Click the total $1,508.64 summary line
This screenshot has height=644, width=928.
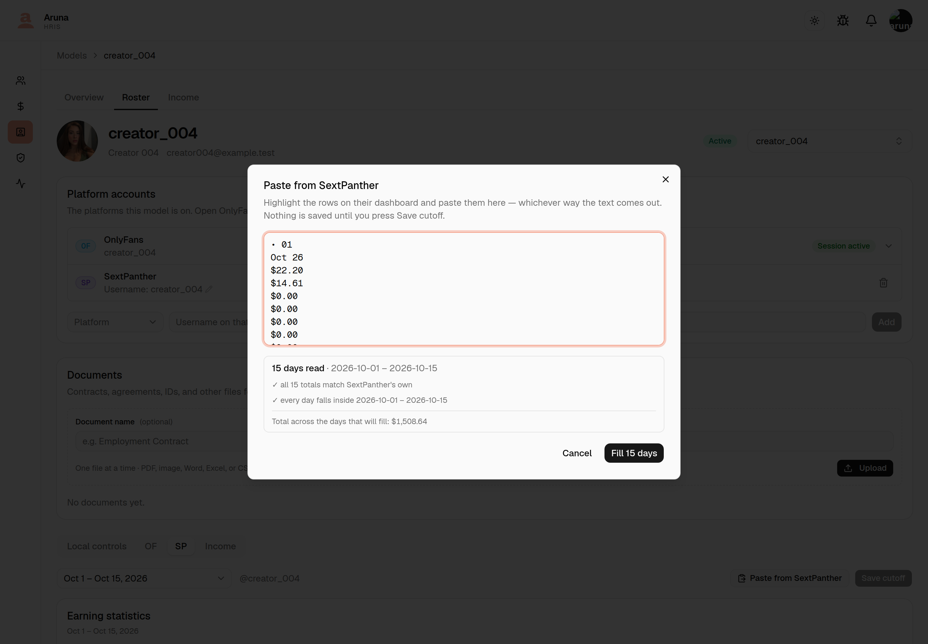click(349, 421)
